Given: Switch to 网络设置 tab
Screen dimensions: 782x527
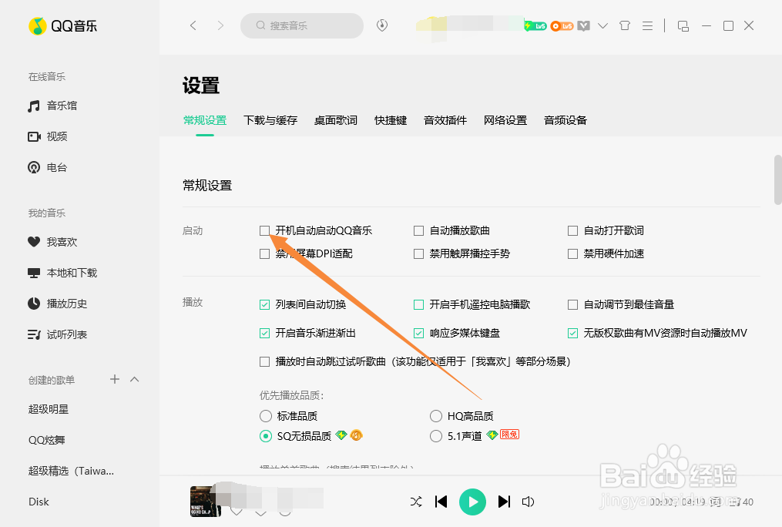Looking at the screenshot, I should point(505,120).
